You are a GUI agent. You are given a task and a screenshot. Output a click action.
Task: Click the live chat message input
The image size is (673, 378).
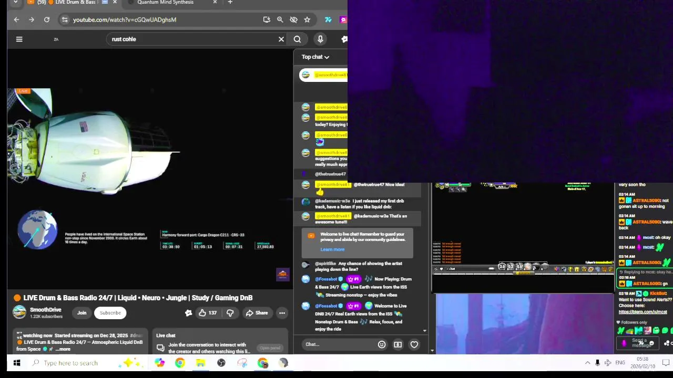click(x=339, y=344)
